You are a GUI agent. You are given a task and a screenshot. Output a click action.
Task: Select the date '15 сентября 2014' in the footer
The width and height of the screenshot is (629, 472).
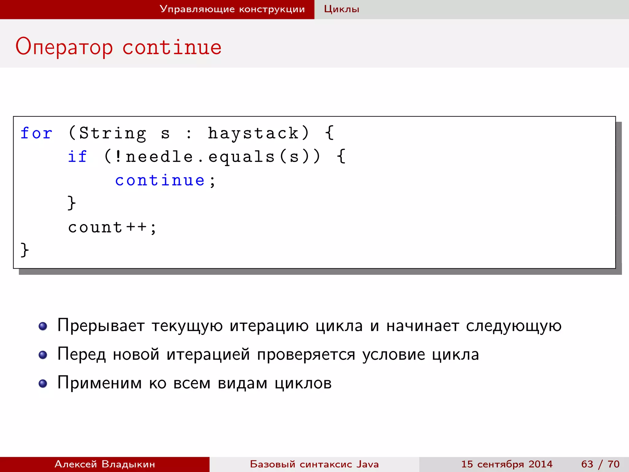pos(507,464)
